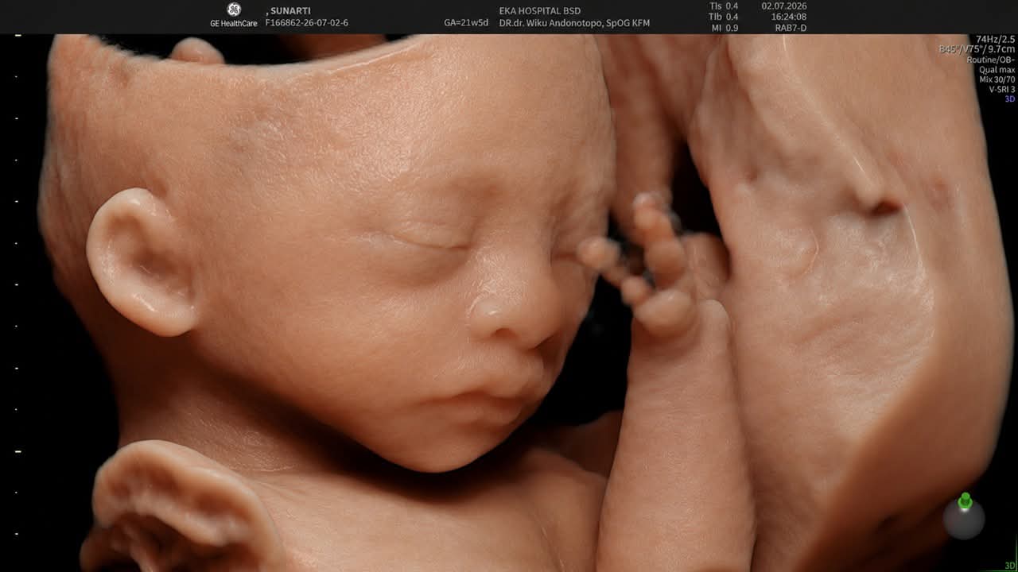Select patient name SUNARTI
Viewport: 1018px width, 572px height.
[288, 11]
